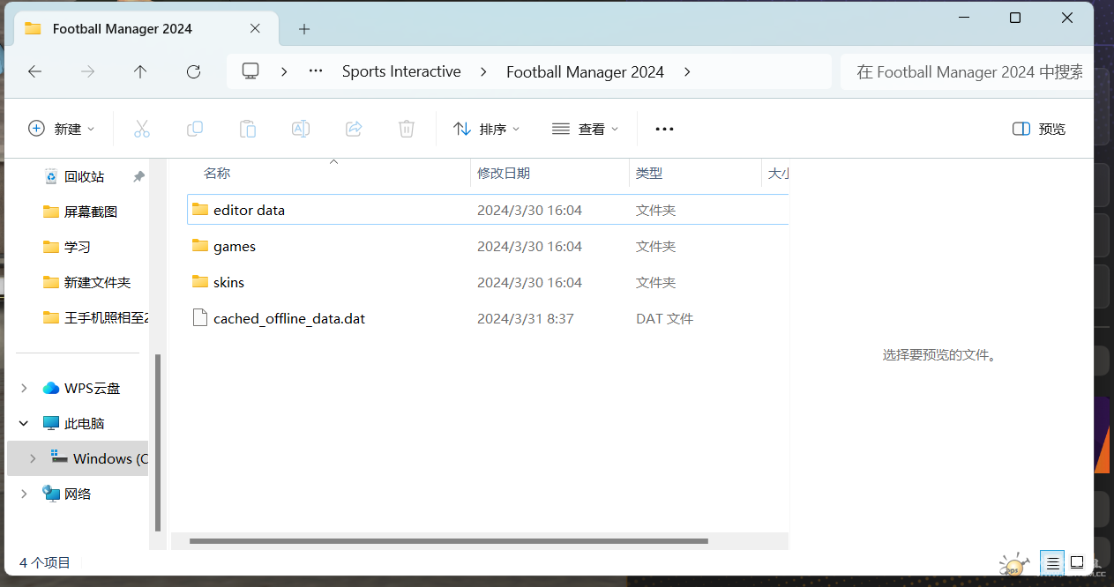Switch to large icons view in status bar
The width and height of the screenshot is (1114, 587).
[1077, 562]
